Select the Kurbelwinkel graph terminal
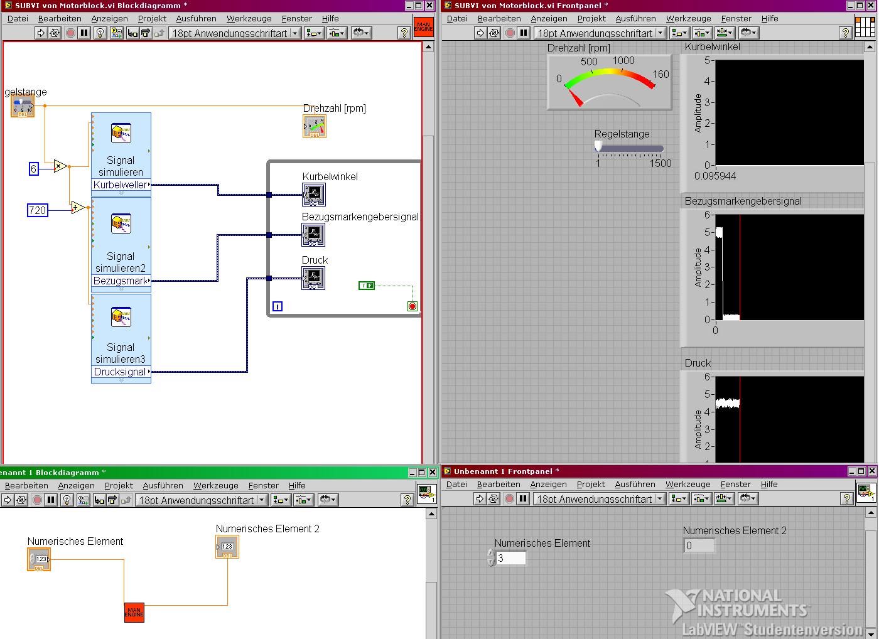879x639 pixels. [x=313, y=195]
